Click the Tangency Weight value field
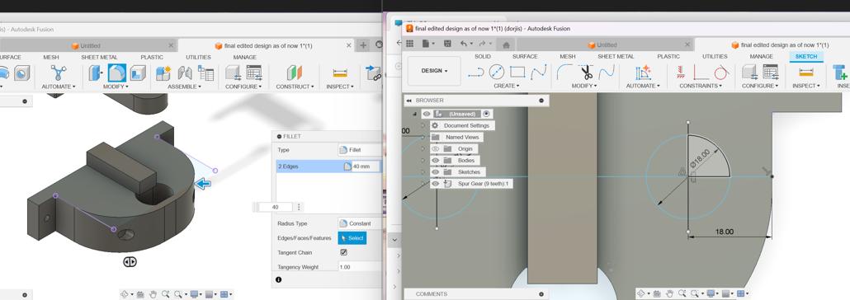The image size is (850, 300). point(359,267)
